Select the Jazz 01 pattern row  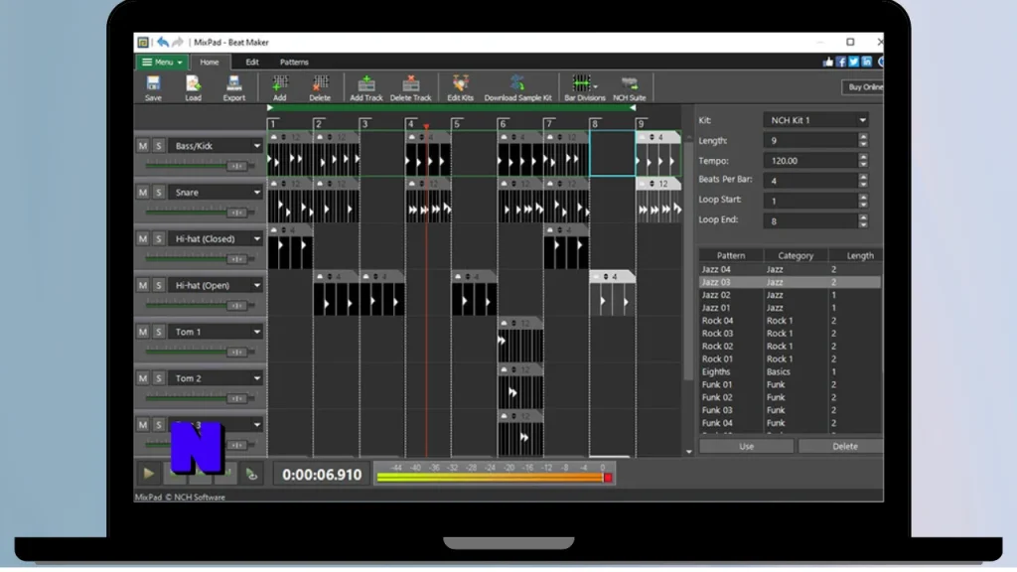click(790, 308)
